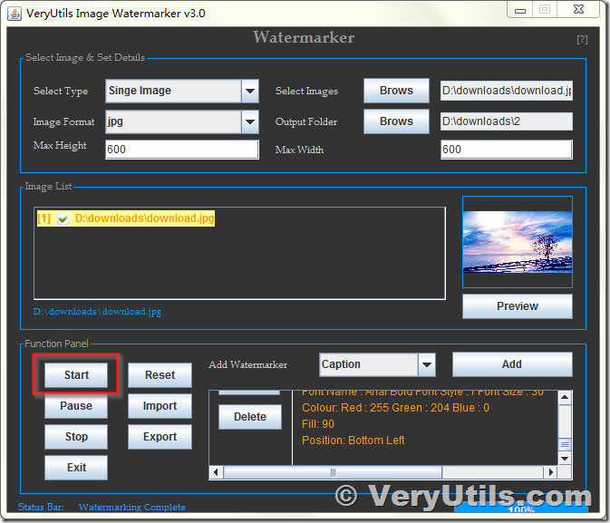
Task: Click the vertical scrollbar thumb in watermark list
Action: (565, 444)
